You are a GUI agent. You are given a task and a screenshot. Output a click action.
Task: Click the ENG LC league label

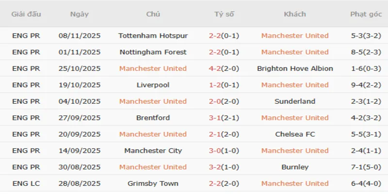point(26,184)
